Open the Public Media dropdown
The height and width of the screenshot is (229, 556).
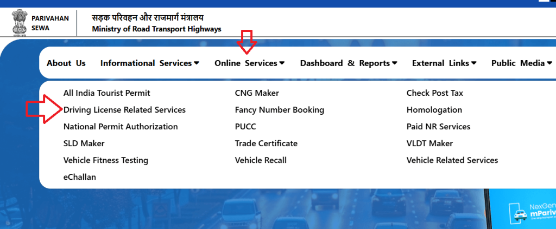coord(521,63)
